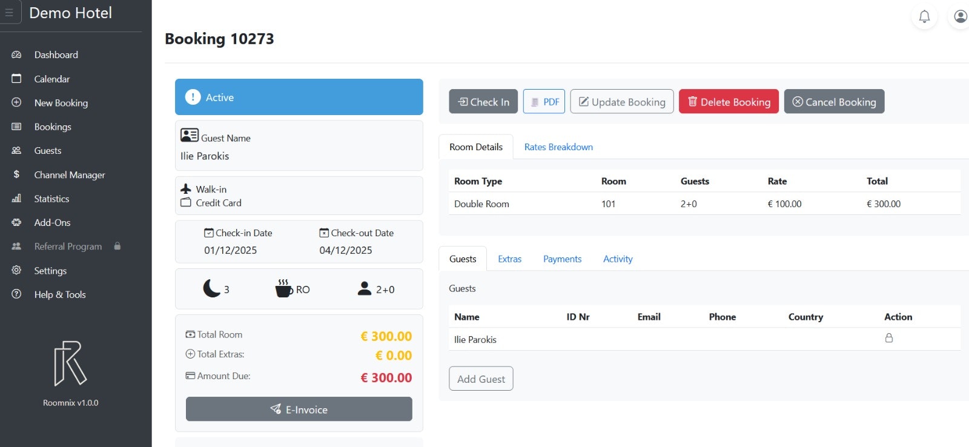
Task: Click the Roomnix logo in sidebar
Action: [70, 363]
